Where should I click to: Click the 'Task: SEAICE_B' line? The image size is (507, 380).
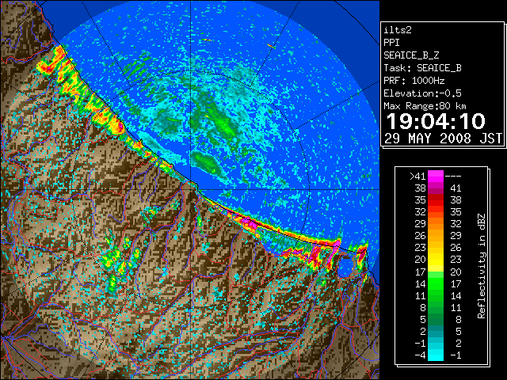422,68
